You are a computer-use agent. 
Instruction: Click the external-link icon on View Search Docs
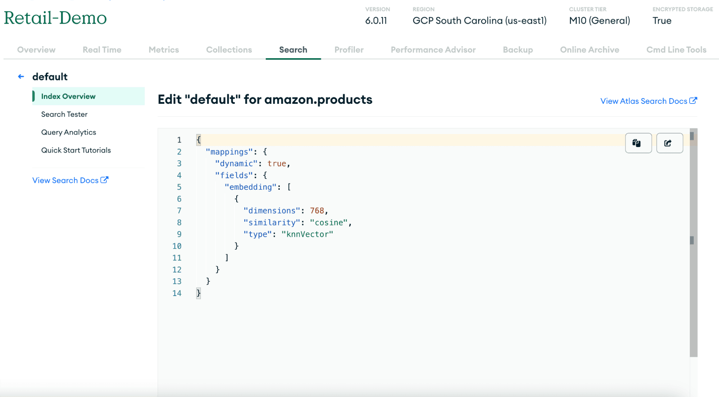pyautogui.click(x=104, y=180)
